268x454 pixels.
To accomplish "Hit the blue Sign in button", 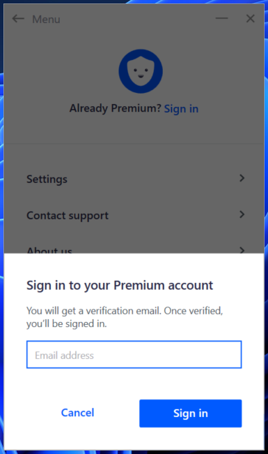I will pos(191,413).
